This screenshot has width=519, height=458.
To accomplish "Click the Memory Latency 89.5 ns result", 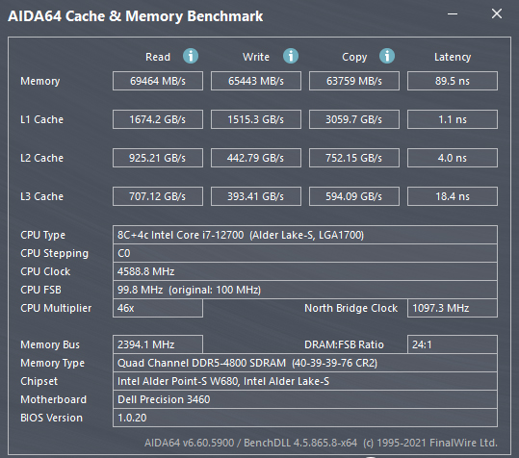I will click(x=453, y=81).
